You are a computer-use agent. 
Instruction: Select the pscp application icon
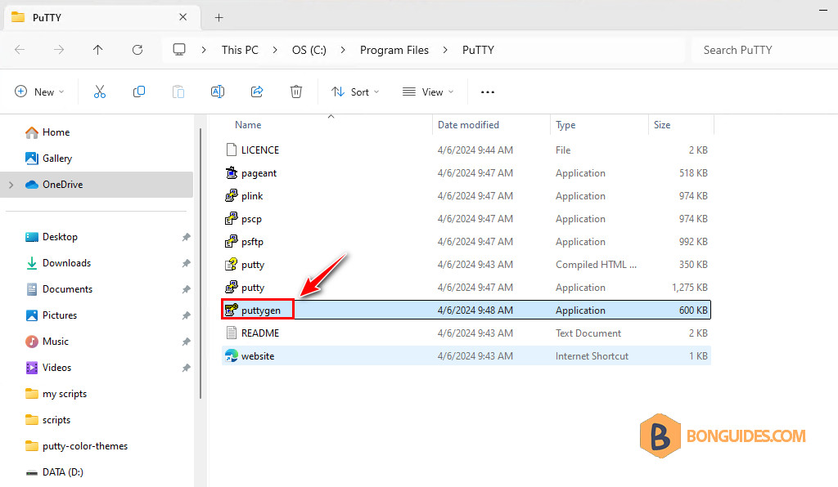pyautogui.click(x=231, y=219)
